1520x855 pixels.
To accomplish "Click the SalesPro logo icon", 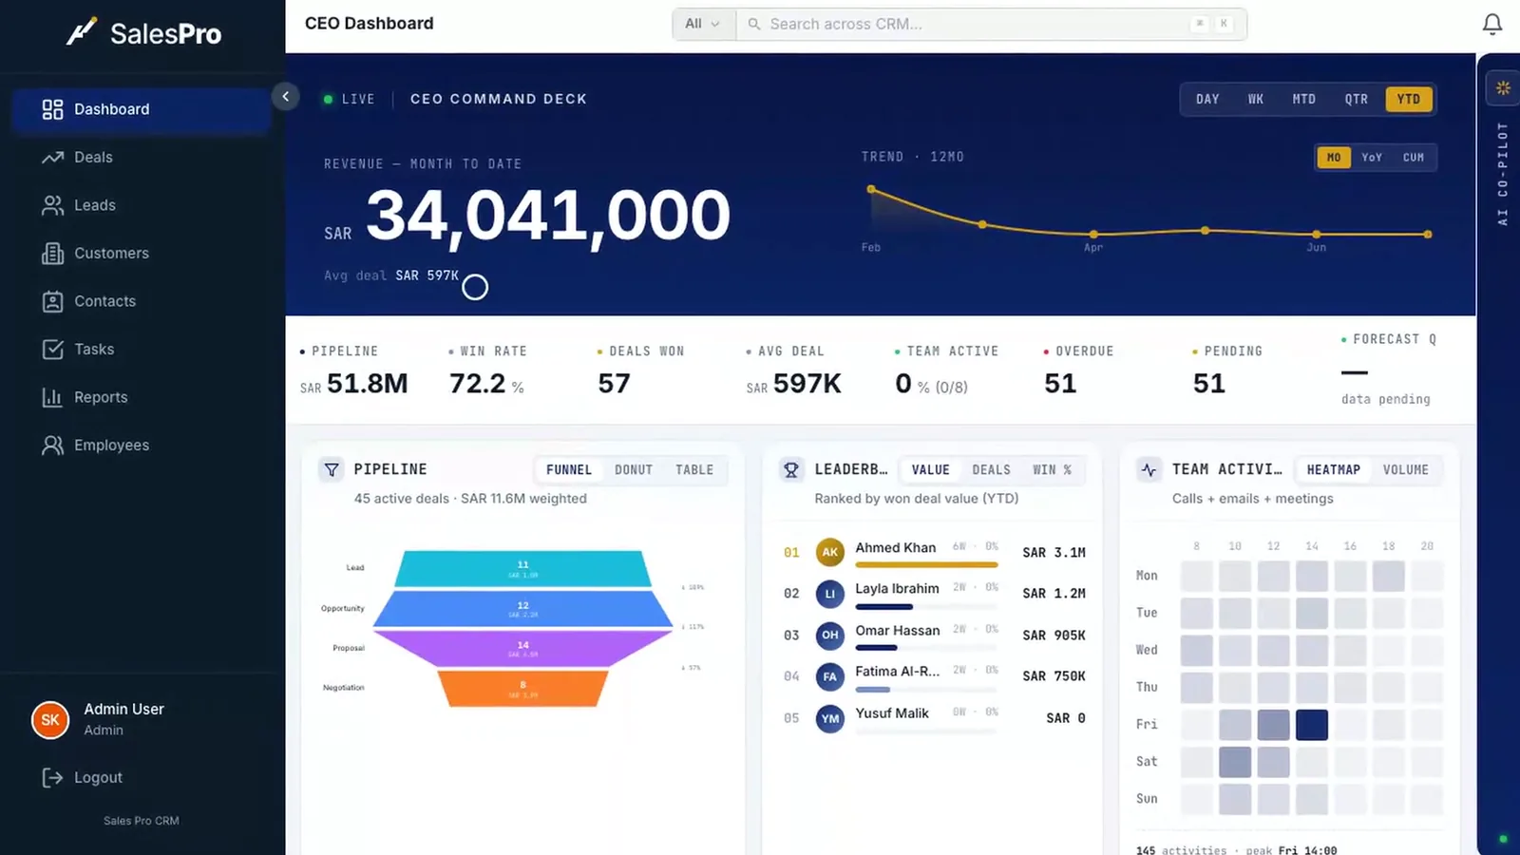I will point(82,32).
